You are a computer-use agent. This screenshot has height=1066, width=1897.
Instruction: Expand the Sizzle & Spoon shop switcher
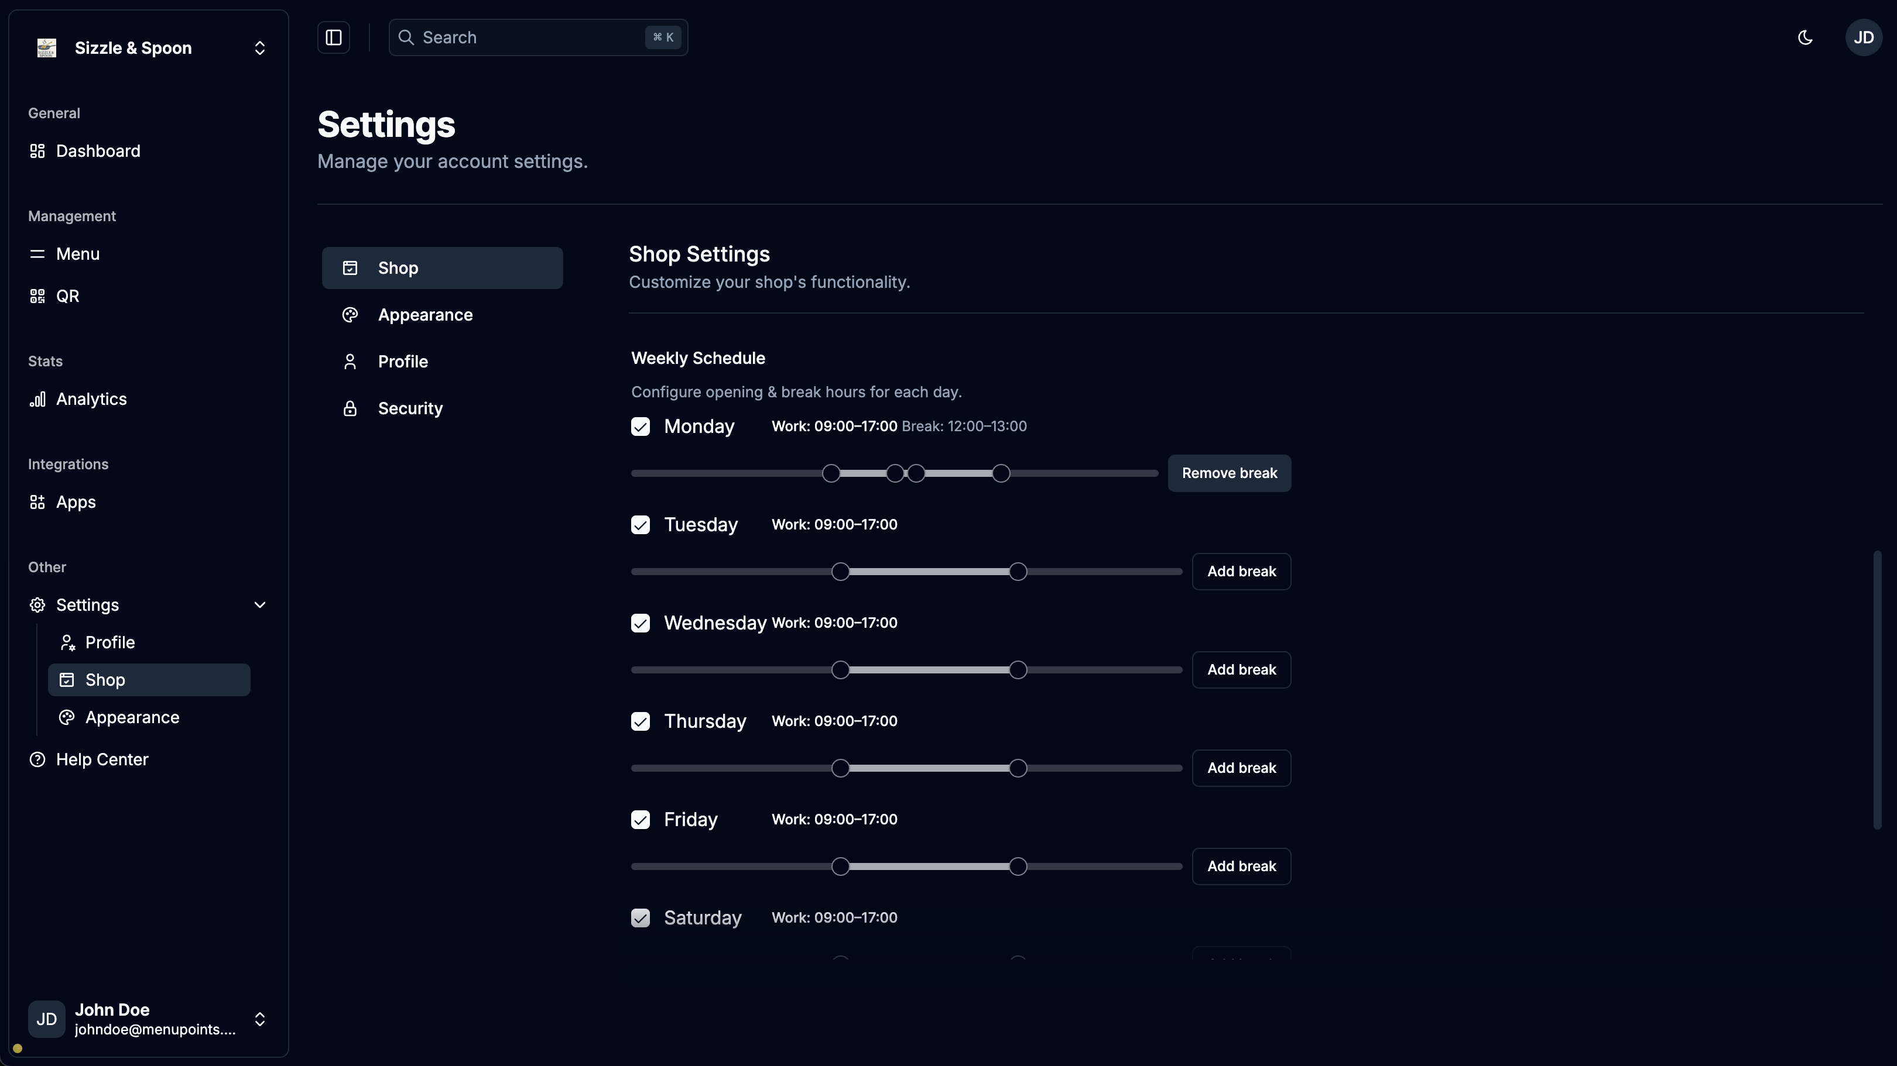point(259,48)
